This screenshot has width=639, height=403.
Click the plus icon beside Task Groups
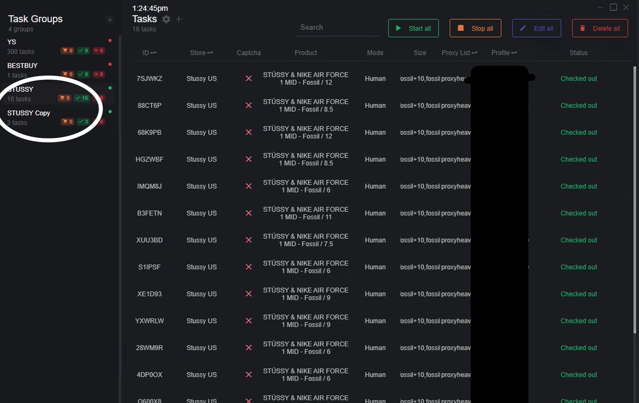coord(110,19)
